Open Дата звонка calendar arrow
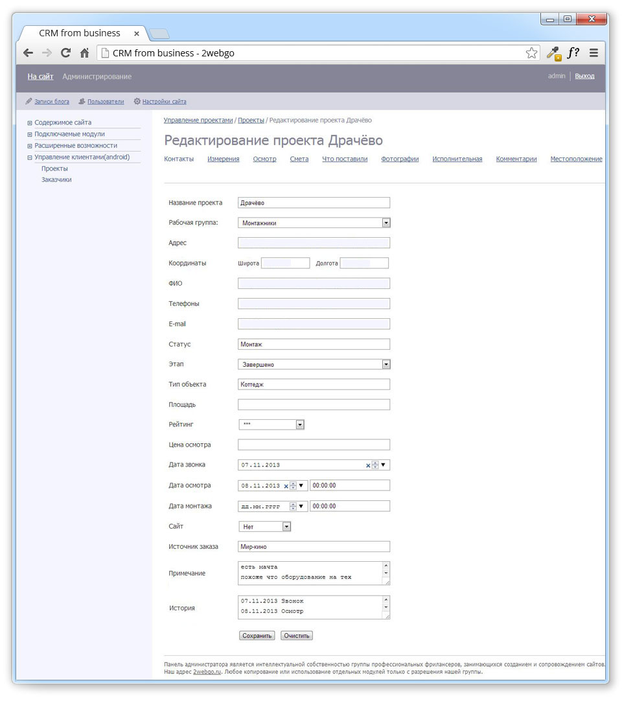 tap(384, 465)
